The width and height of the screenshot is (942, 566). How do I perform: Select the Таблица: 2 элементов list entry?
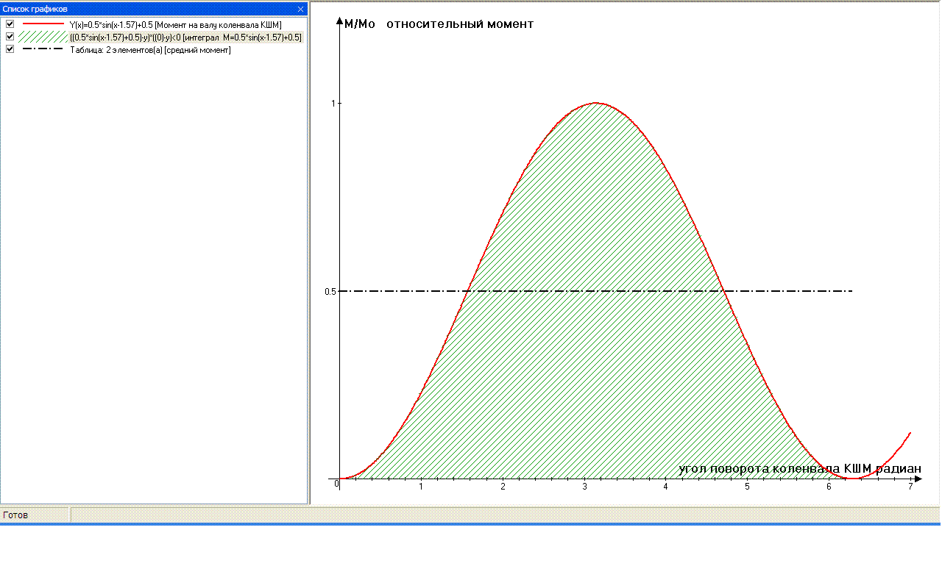[x=150, y=50]
